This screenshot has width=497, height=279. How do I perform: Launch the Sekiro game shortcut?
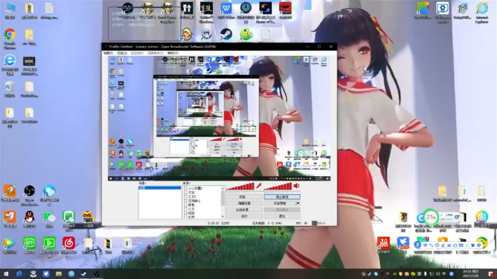click(206, 8)
